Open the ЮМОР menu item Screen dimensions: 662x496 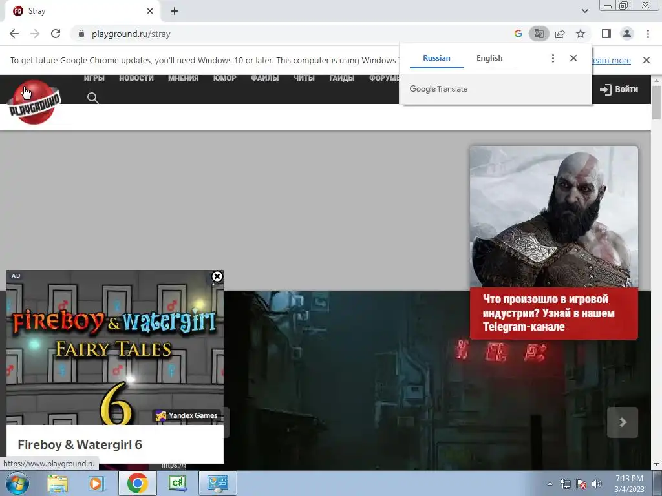[x=224, y=78]
